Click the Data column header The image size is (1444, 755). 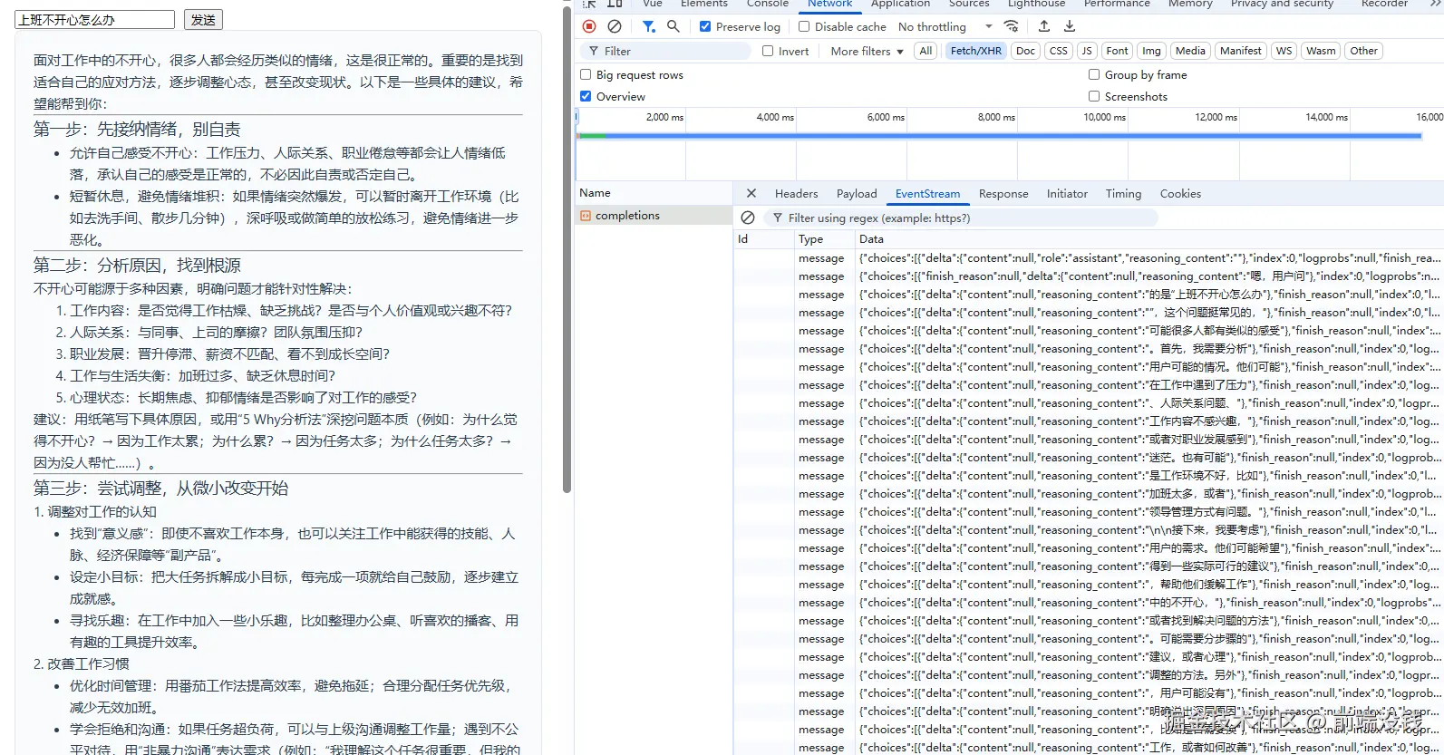tap(1148, 239)
